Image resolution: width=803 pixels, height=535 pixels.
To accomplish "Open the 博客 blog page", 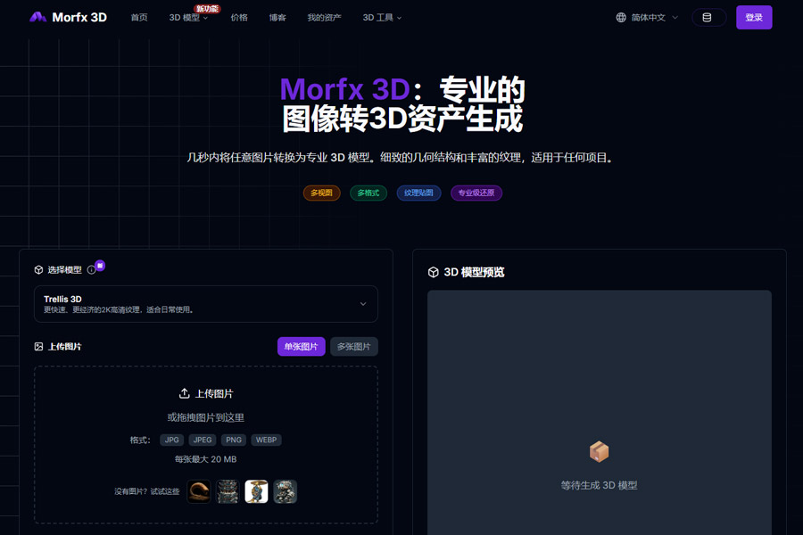I will coord(277,18).
